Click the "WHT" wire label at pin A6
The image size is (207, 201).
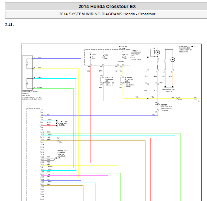pyautogui.click(x=49, y=122)
